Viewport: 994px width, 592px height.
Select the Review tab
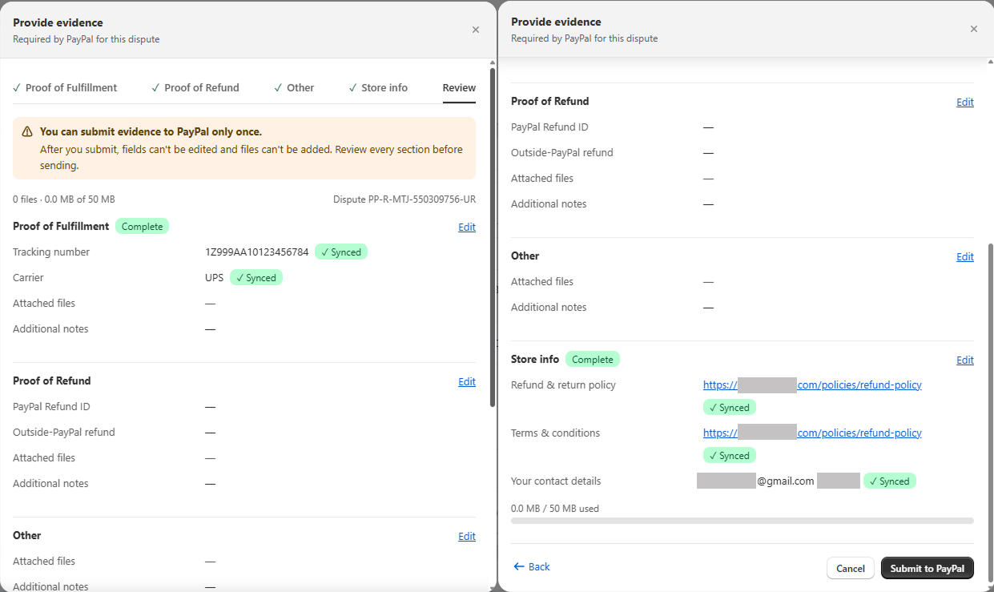459,87
